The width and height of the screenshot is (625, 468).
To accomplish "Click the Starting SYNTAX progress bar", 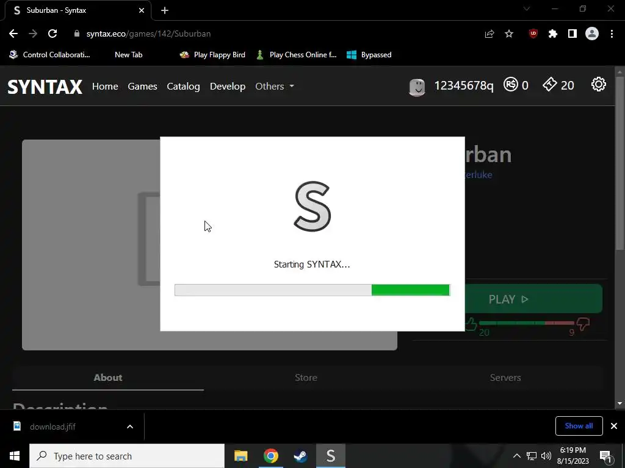I will [x=312, y=290].
